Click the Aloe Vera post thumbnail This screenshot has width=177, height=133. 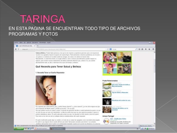click(x=107, y=86)
